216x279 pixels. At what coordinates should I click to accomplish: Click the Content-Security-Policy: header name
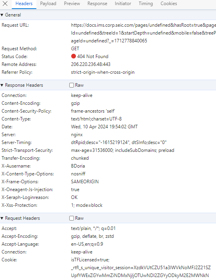tap(27, 111)
